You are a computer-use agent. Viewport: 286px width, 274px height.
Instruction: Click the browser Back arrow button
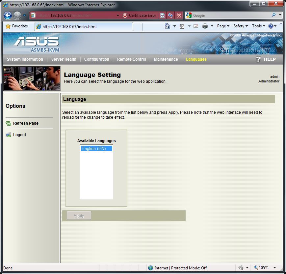(x=8, y=15)
